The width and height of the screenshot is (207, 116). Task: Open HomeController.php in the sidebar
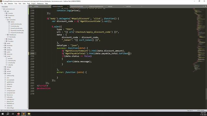point(16,28)
